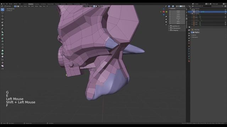The image size is (227, 127).
Task: Click the Space button in LoopTools
Action: 178,23
